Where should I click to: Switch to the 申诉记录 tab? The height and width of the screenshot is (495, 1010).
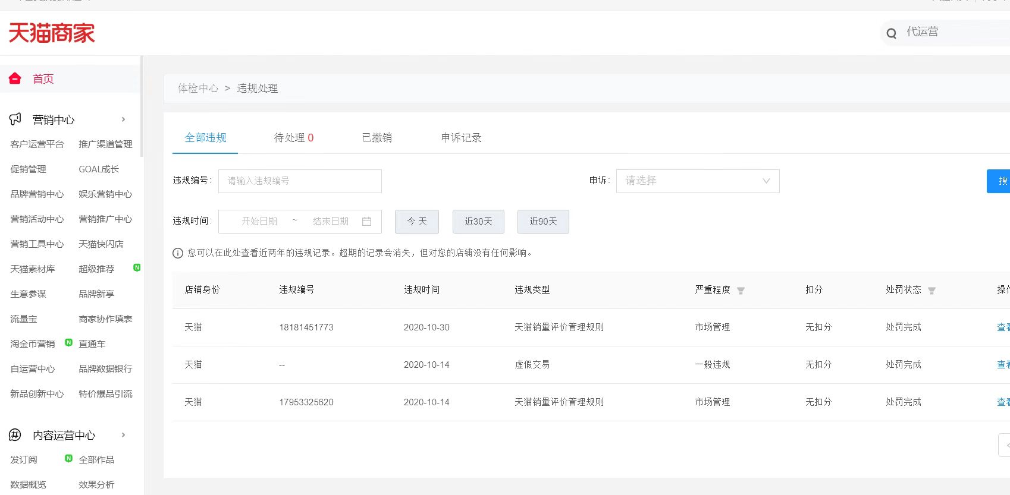[461, 138]
